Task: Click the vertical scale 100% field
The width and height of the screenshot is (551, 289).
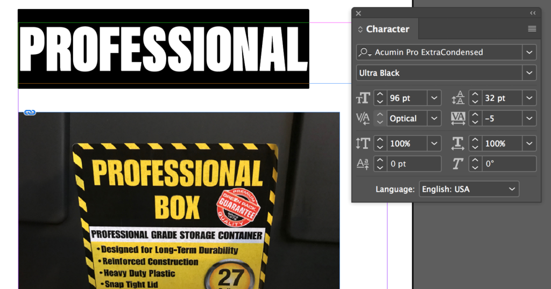Action: (x=407, y=143)
